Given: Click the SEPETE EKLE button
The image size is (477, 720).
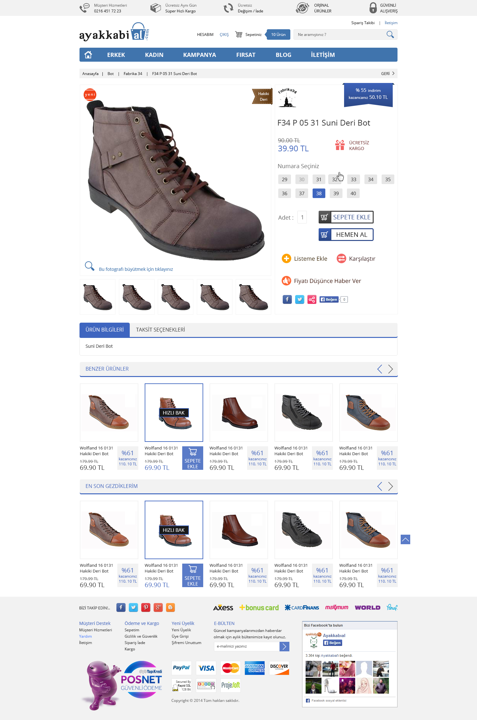Looking at the screenshot, I should [x=346, y=217].
